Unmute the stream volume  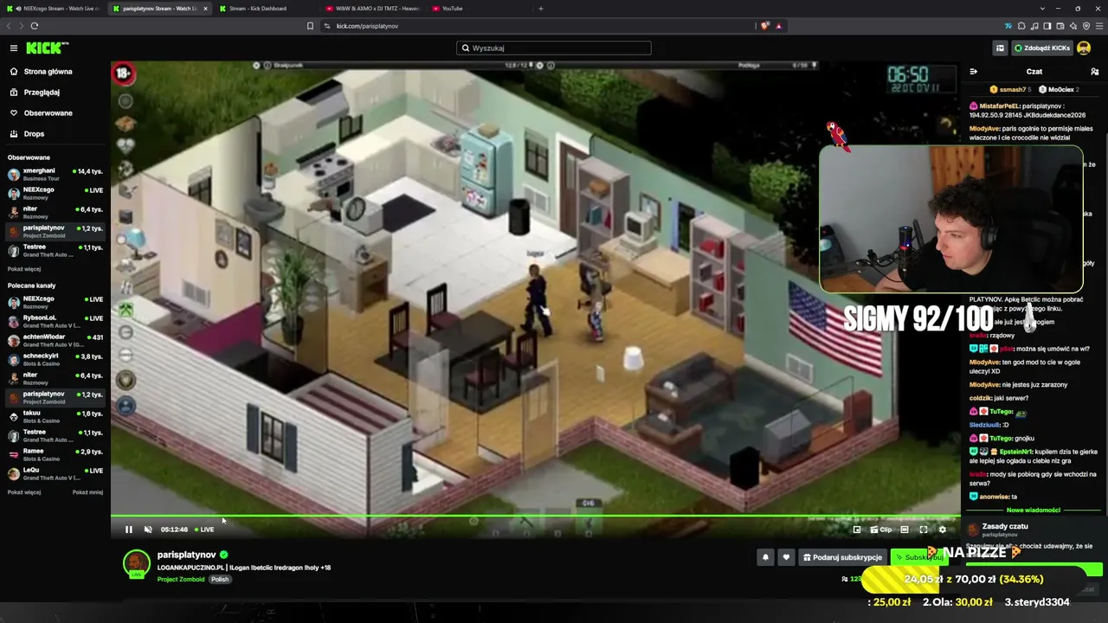148,530
